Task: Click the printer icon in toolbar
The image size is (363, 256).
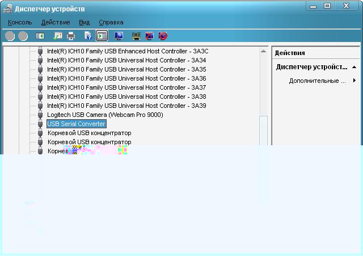Action: coord(71,36)
